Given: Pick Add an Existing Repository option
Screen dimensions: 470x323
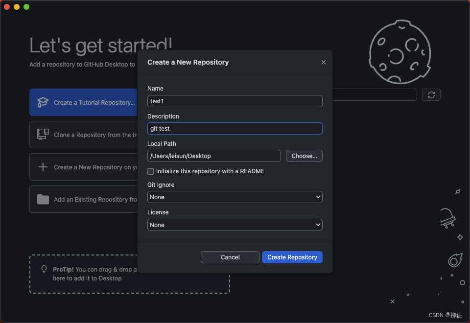Looking at the screenshot, I should [83, 199].
